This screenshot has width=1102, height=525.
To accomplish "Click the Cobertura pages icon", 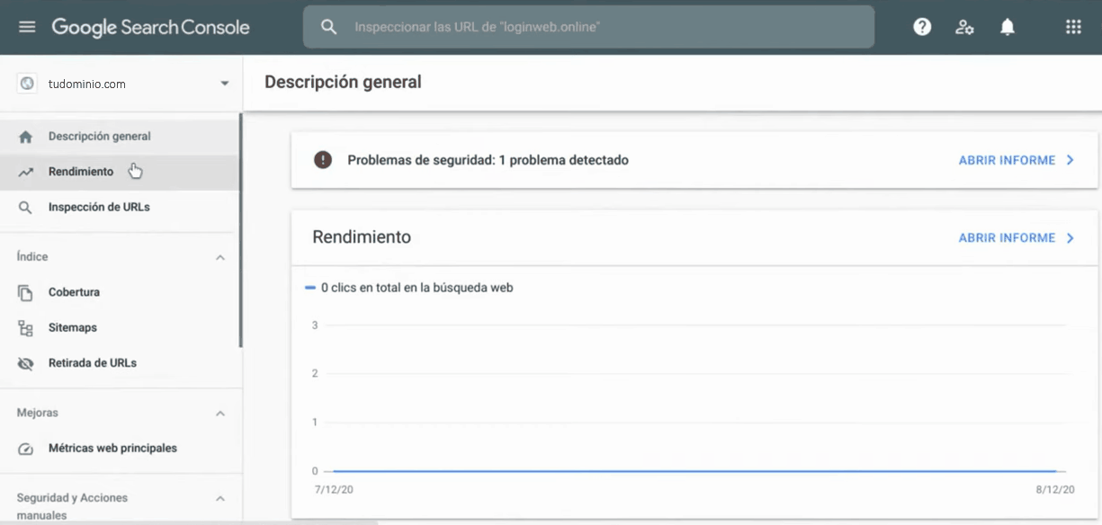I will (x=25, y=293).
